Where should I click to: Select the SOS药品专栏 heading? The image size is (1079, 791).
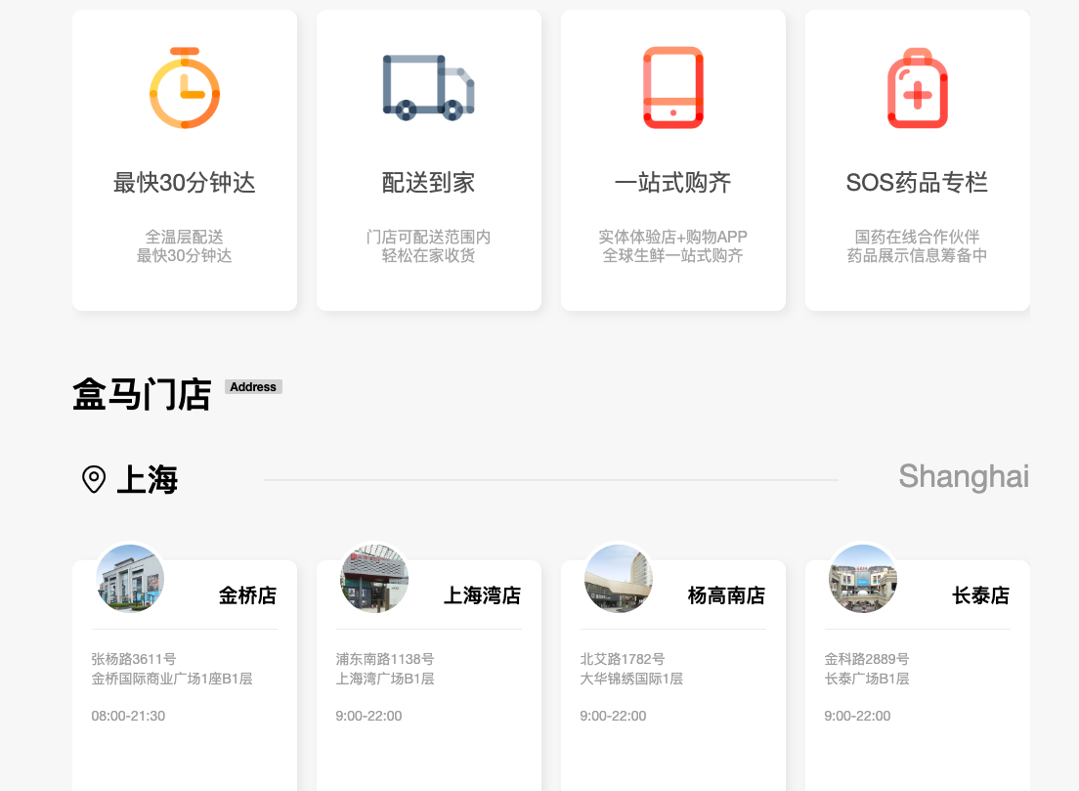pos(918,183)
